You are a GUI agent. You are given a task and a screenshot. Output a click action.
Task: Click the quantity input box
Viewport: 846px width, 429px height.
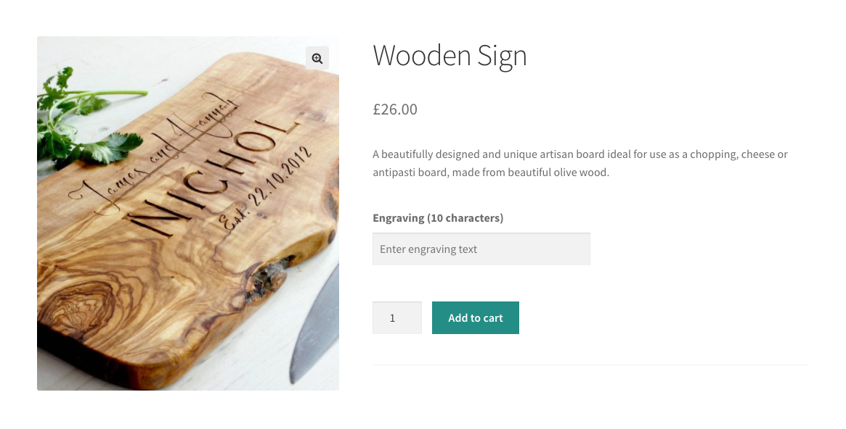pyautogui.click(x=396, y=318)
